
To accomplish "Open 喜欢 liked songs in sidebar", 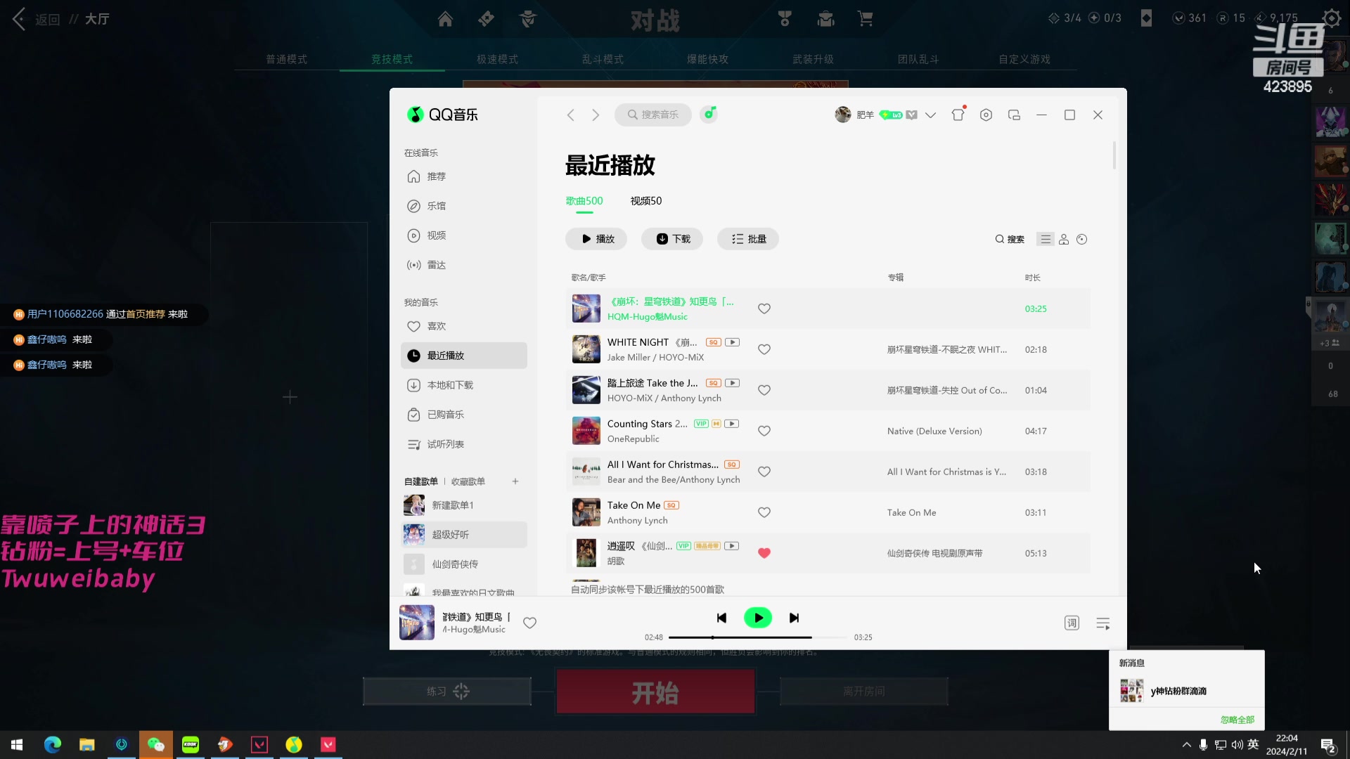I will [x=426, y=326].
